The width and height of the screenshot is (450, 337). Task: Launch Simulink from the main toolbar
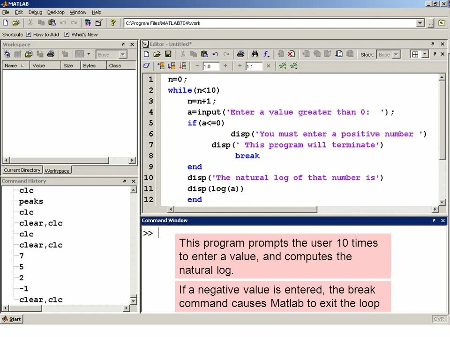(x=88, y=22)
